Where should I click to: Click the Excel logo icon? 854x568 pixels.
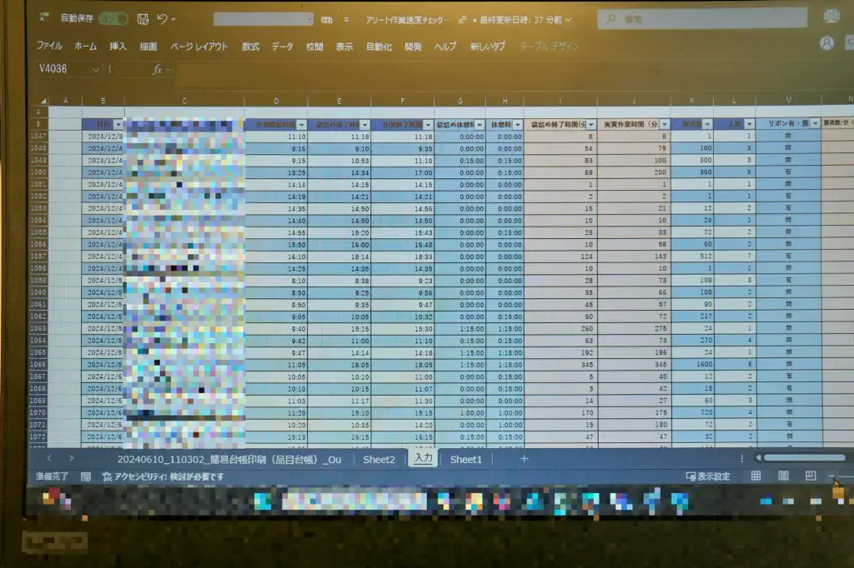pyautogui.click(x=44, y=18)
